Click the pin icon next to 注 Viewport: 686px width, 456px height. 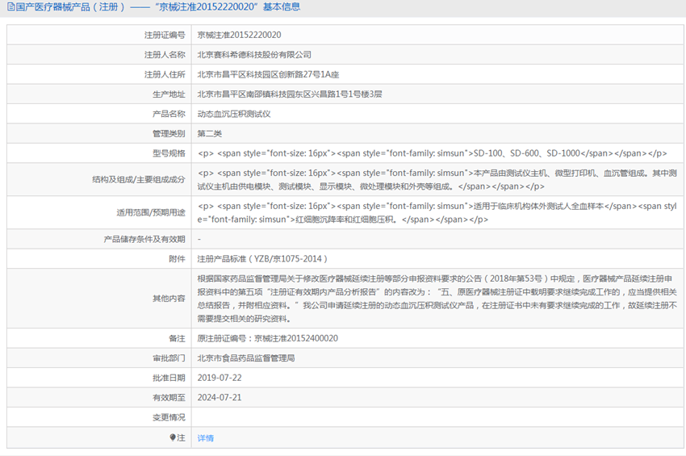(x=173, y=437)
